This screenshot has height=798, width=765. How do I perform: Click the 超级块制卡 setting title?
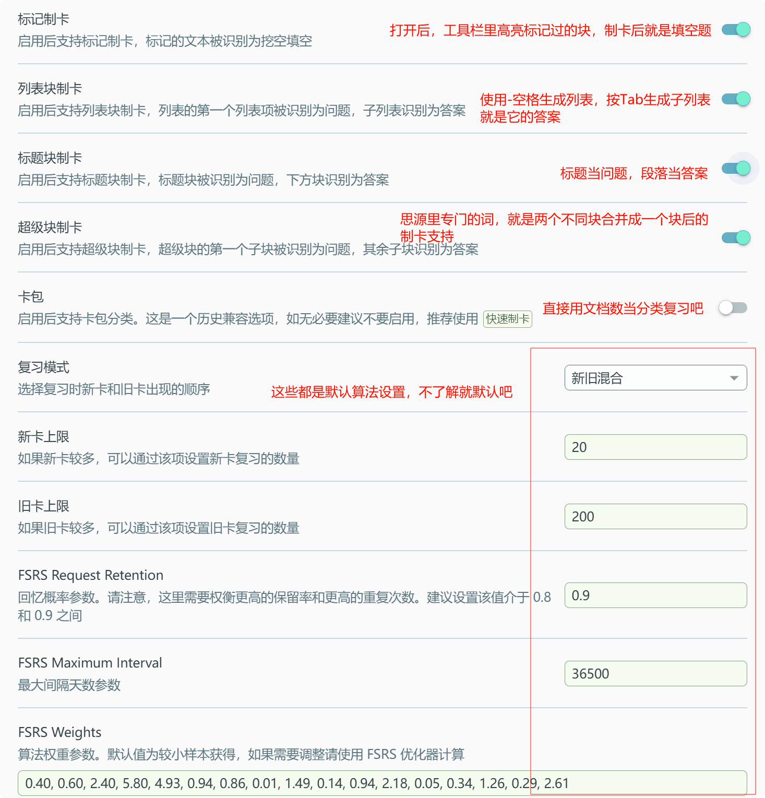50,228
